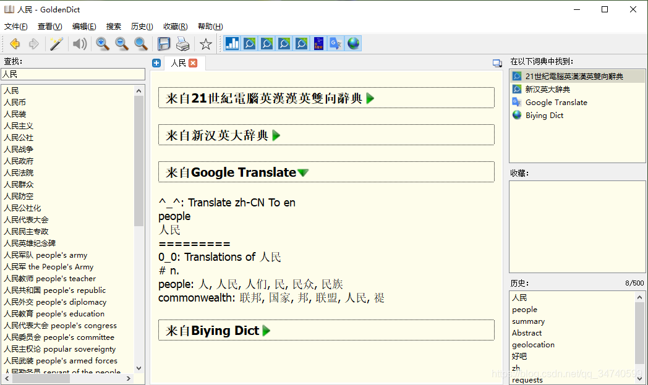
Task: Click 'summary' in history list
Action: (x=528, y=321)
